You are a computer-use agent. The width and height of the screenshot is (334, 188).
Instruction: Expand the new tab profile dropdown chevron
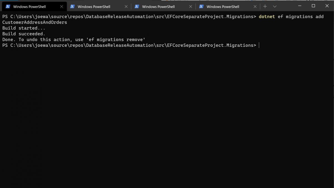pos(275,6)
